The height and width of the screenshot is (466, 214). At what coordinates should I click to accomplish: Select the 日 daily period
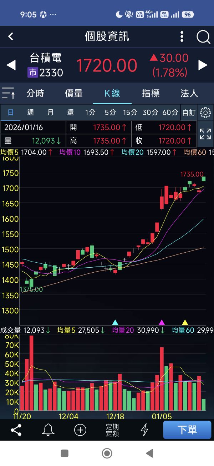10,113
